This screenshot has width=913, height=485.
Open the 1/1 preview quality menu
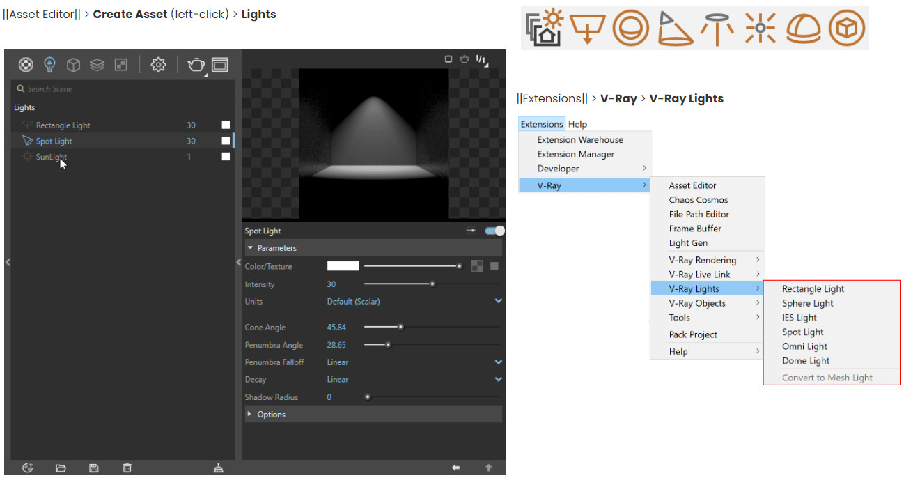tap(481, 60)
